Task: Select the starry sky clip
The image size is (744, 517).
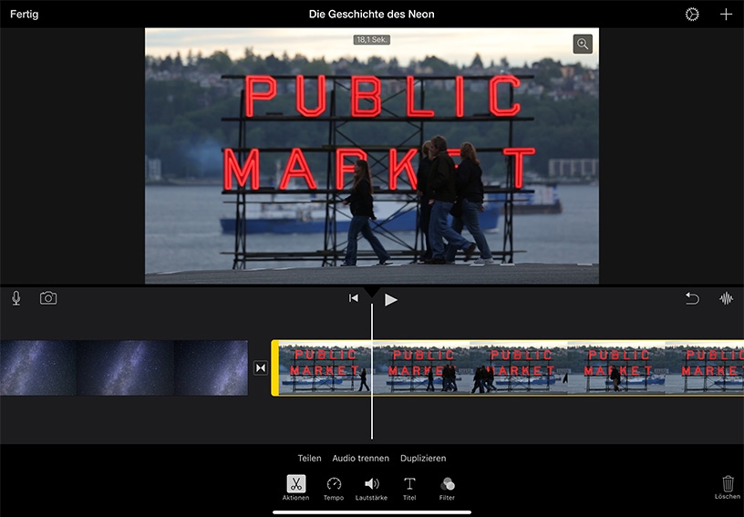Action: pos(124,367)
